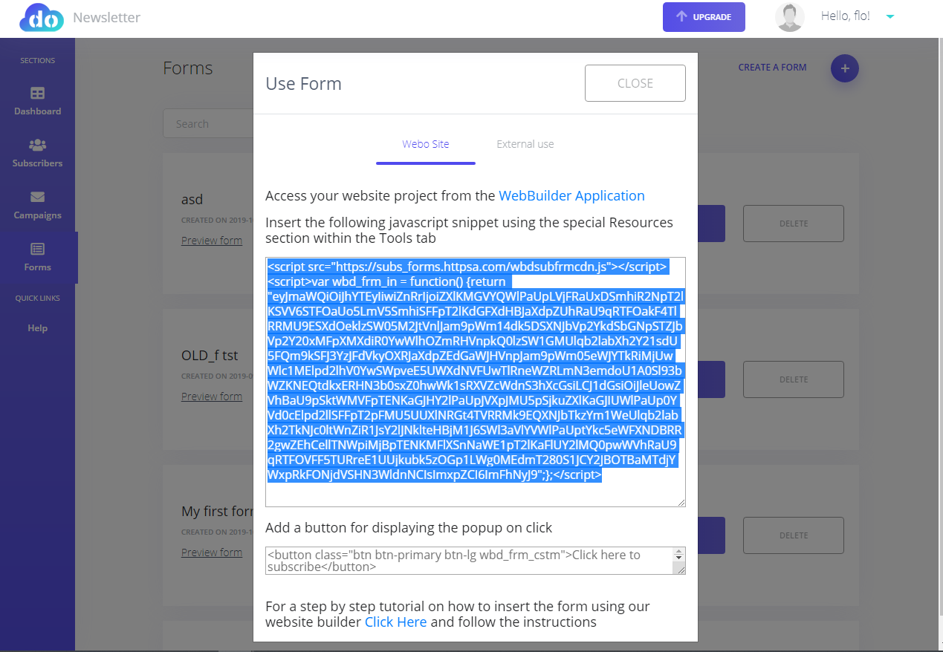Open the Forms sidebar icon
Image resolution: width=943 pixels, height=652 pixels.
coord(37,249)
